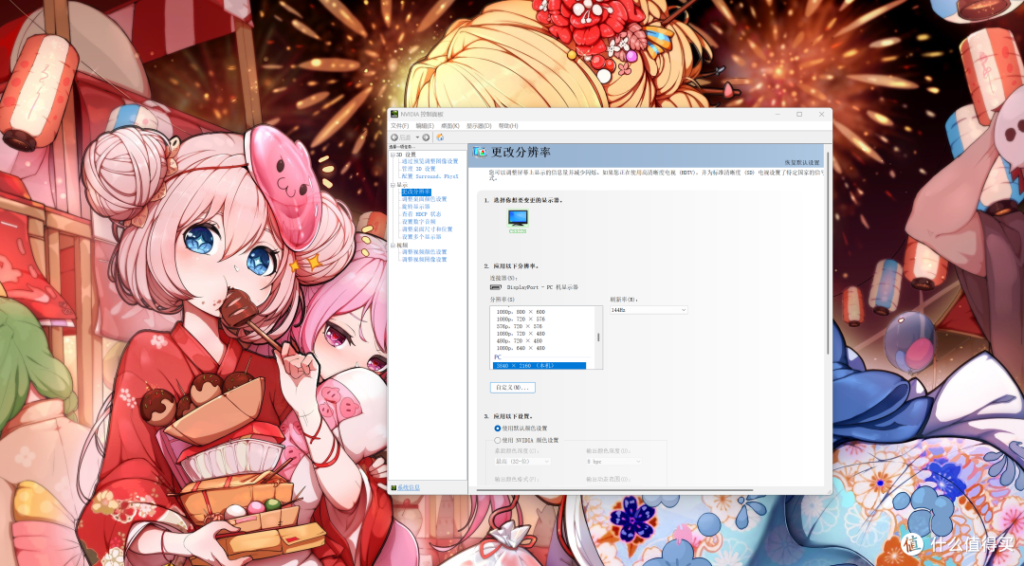Click the main panel vertical scrollbar

[x=827, y=255]
